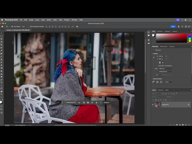Screen dimensions: 192x144
Task: Add a layer mask from Layers panel
Action: tap(177, 125)
